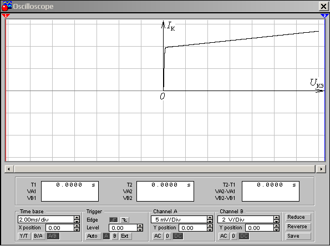Viewport: 330px width, 246px height.
Task: Decrease time base value down arrow
Action: click(x=77, y=222)
